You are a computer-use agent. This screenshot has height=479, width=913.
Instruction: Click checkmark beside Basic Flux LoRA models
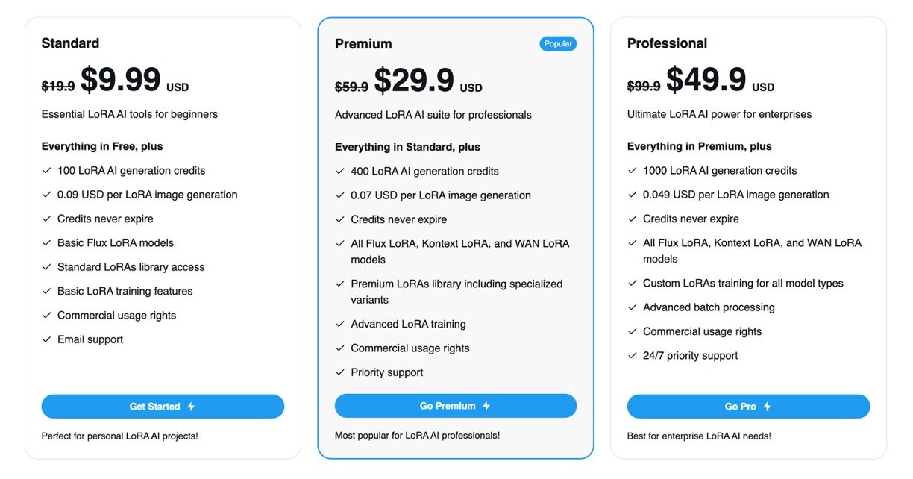tap(46, 243)
